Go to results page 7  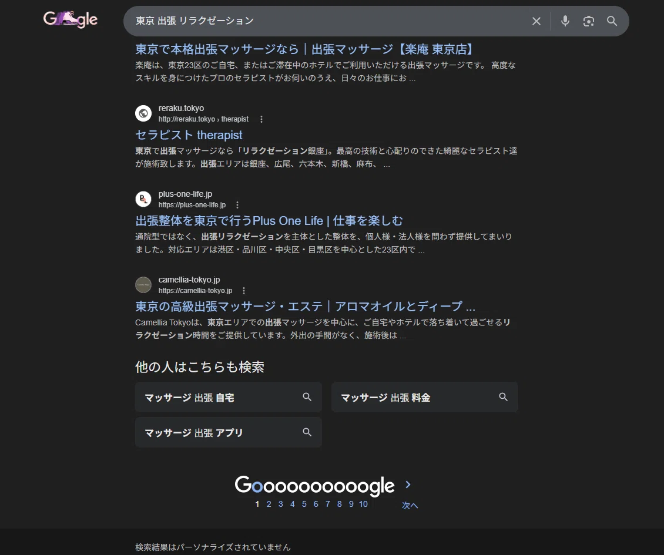coord(327,504)
